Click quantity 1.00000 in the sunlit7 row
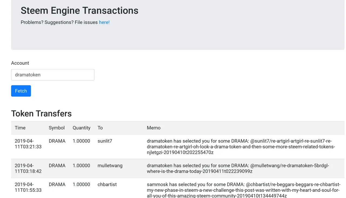 (x=81, y=141)
